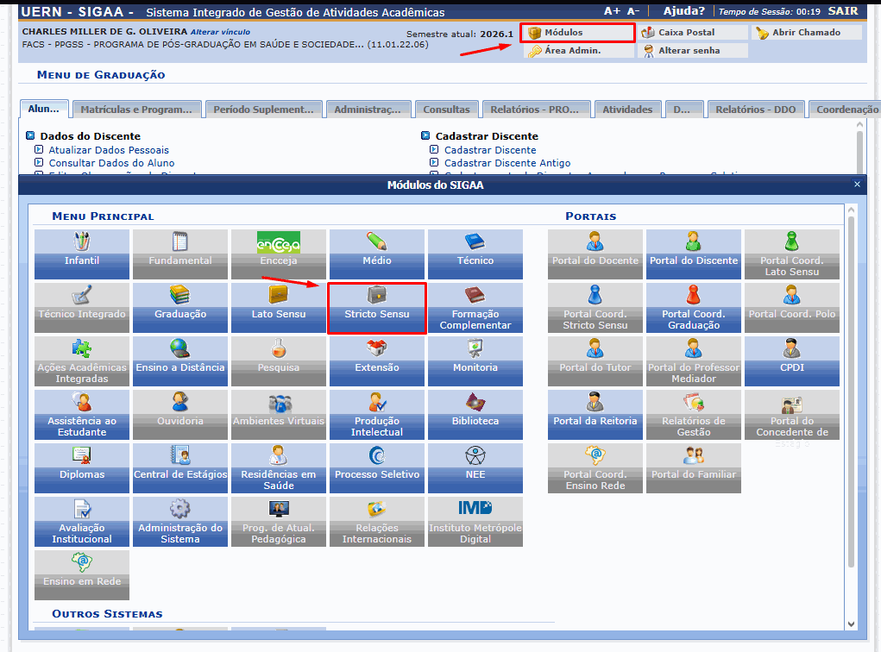Image resolution: width=881 pixels, height=652 pixels.
Task: Click Alterar vínculo link
Action: pyautogui.click(x=220, y=32)
